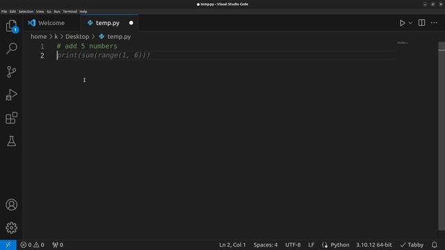Open the Extensions view
This screenshot has width=445, height=250.
coord(11,118)
